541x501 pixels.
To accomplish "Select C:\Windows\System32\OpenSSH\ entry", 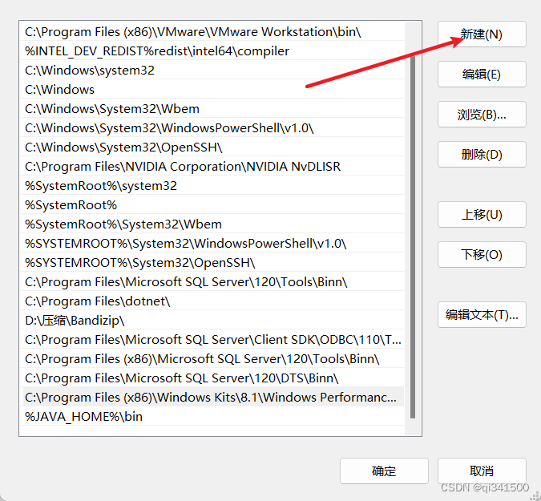I will [x=212, y=147].
